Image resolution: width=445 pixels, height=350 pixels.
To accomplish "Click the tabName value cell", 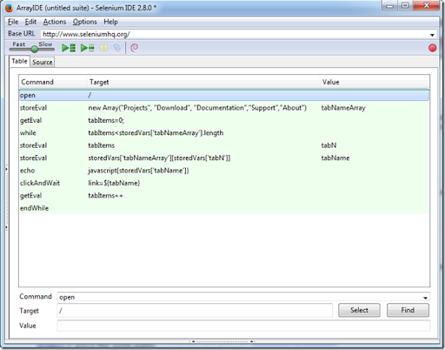I will (335, 158).
